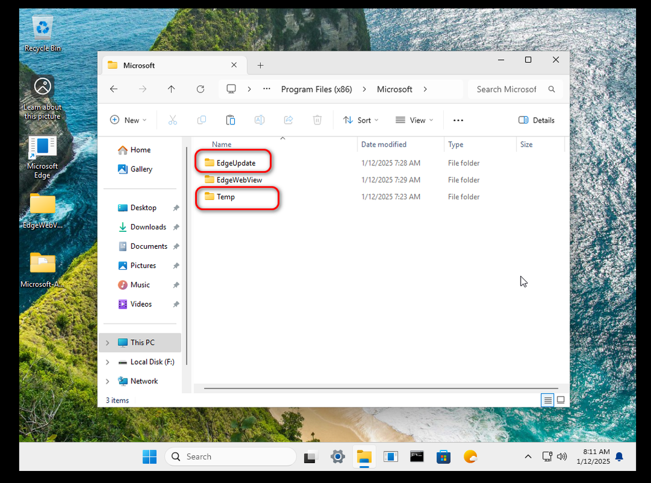Expand the This PC tree node
Image resolution: width=651 pixels, height=483 pixels.
click(x=107, y=343)
